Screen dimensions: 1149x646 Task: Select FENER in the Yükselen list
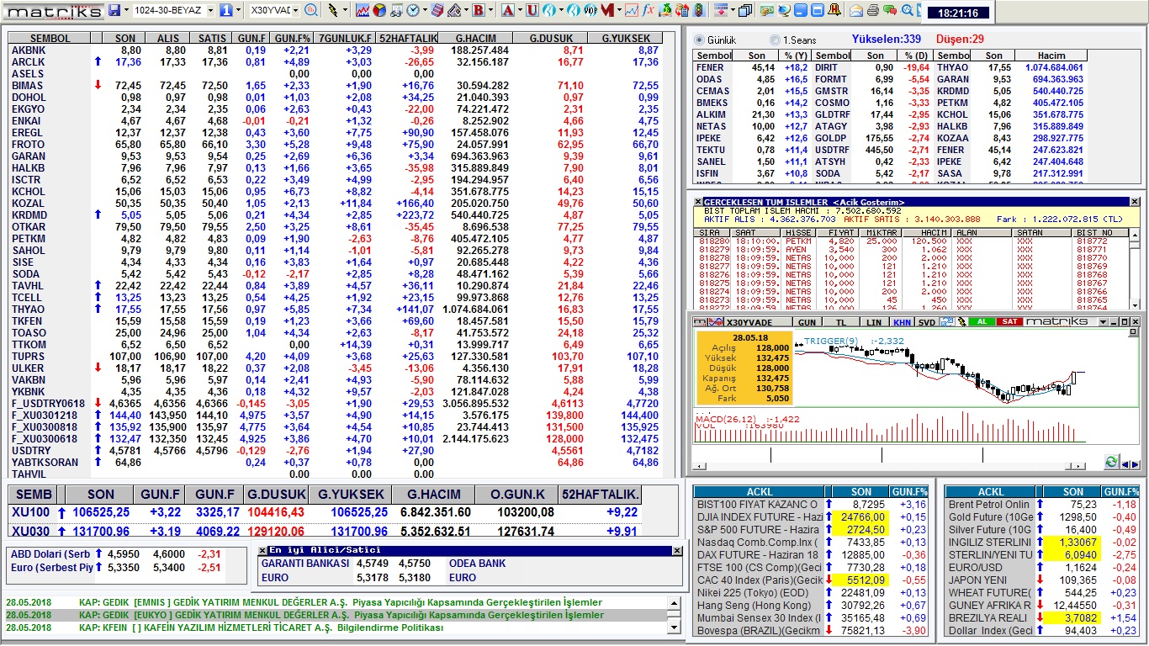[709, 67]
